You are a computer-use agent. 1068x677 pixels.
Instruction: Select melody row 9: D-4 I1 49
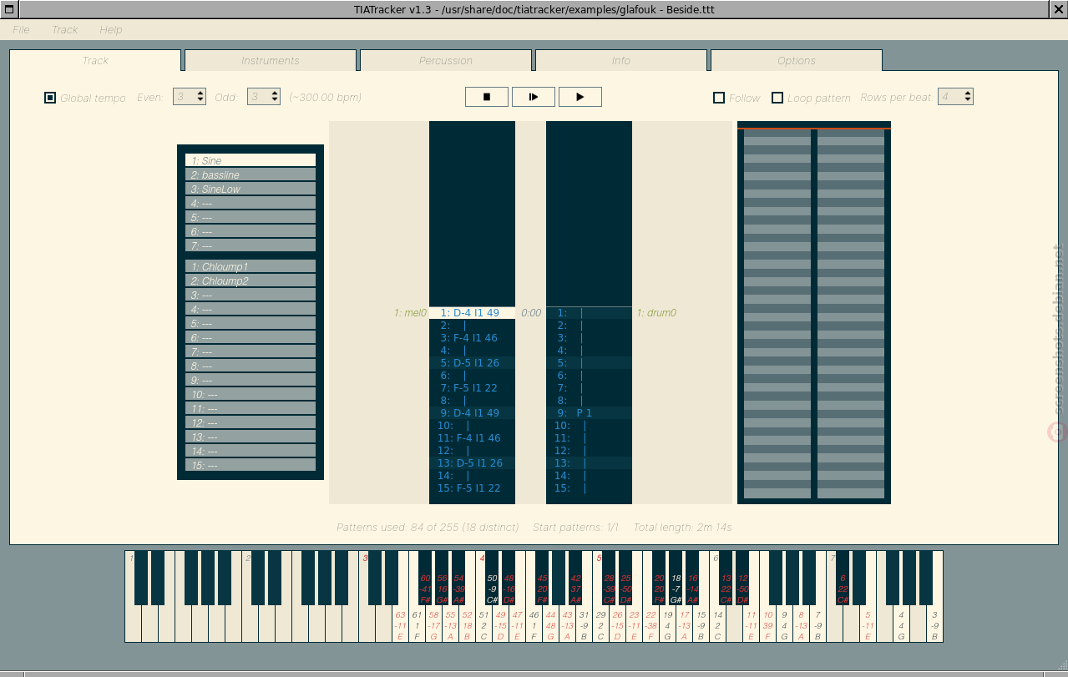pos(472,413)
